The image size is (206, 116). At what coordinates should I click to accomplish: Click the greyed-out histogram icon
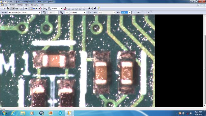(x=21, y=9)
